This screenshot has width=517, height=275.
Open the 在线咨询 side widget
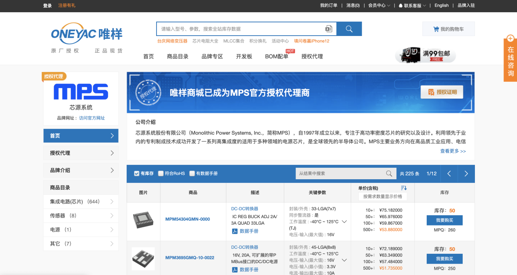click(510, 58)
